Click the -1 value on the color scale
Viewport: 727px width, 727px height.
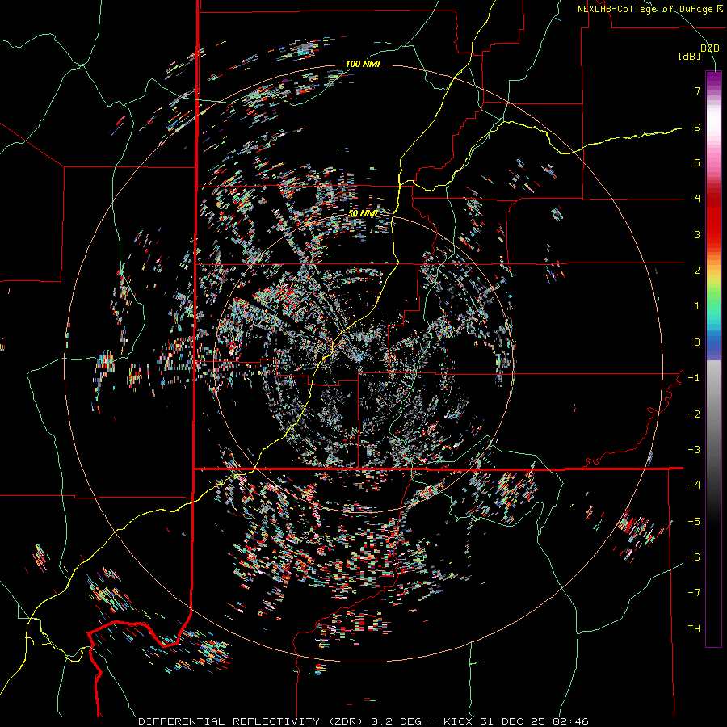pos(694,378)
